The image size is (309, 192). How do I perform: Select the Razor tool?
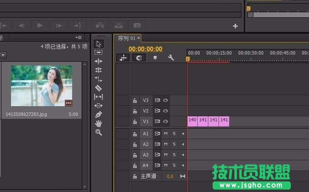pos(98,88)
